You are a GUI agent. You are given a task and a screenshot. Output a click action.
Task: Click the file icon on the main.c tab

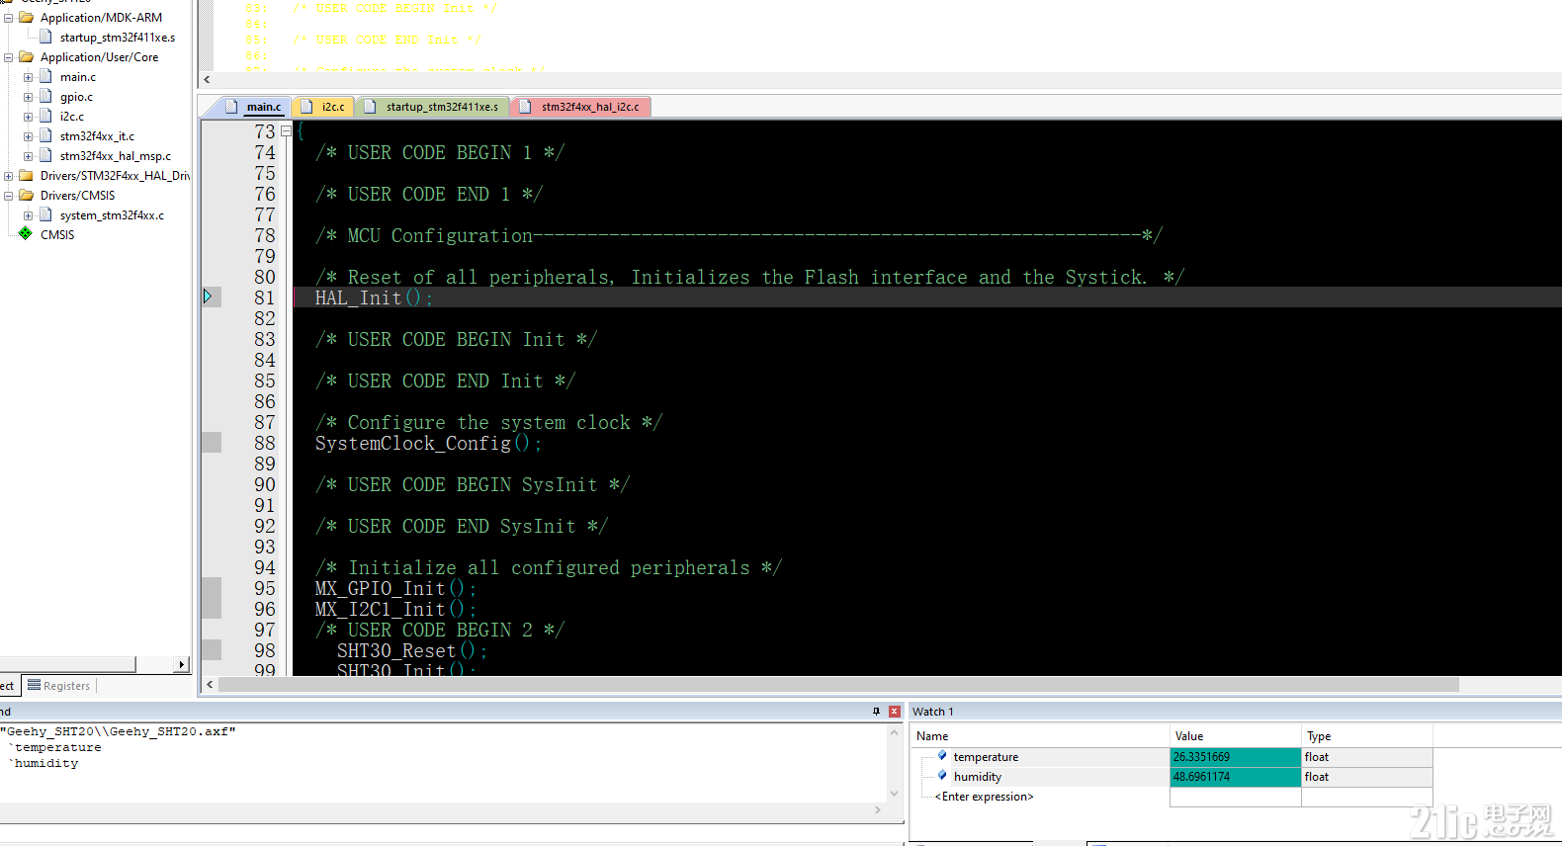pos(231,106)
